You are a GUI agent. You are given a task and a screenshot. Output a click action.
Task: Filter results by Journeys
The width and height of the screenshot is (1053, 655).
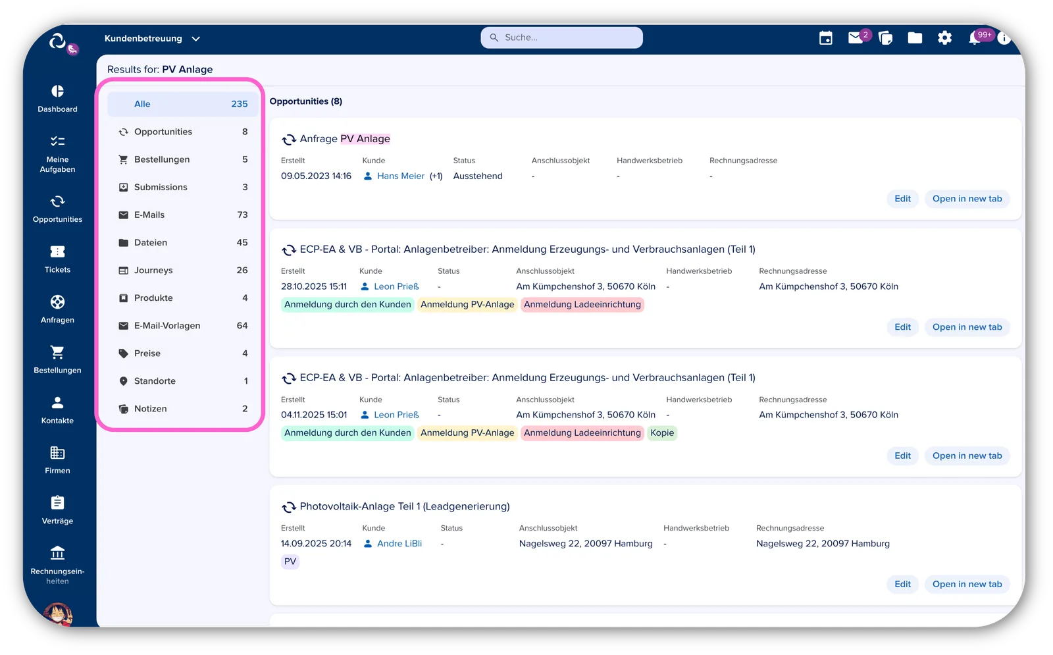pos(183,270)
